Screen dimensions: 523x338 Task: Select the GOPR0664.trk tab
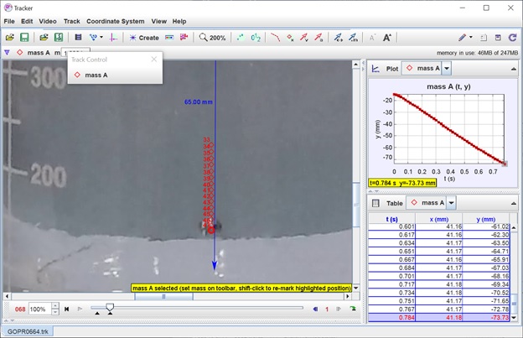(x=28, y=331)
